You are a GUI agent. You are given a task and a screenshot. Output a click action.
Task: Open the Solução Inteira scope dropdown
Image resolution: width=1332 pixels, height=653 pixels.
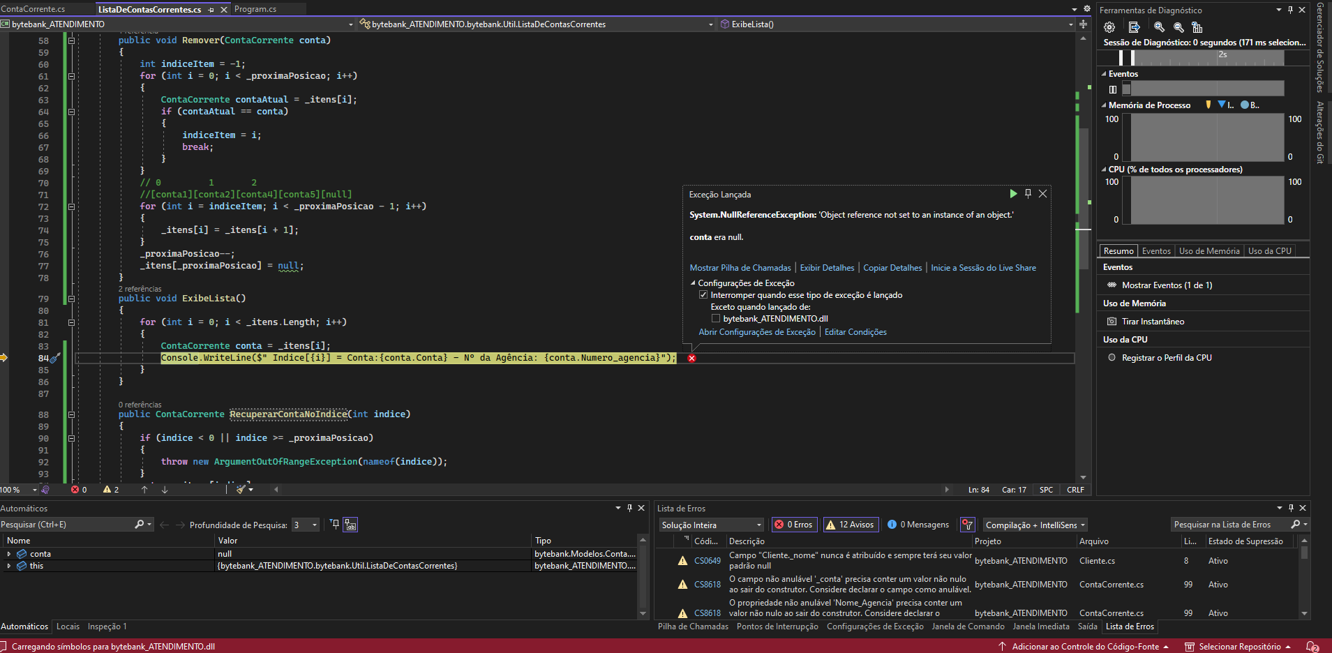click(x=712, y=525)
